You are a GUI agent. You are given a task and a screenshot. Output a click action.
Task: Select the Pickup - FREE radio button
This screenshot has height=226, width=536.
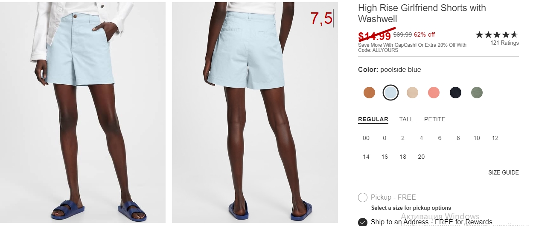[x=363, y=197]
